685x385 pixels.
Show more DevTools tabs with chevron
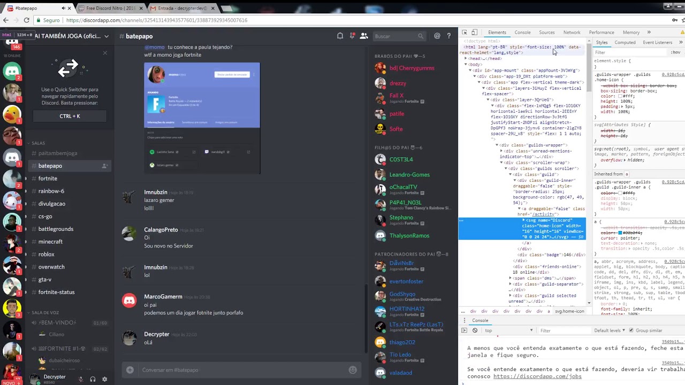(x=649, y=33)
